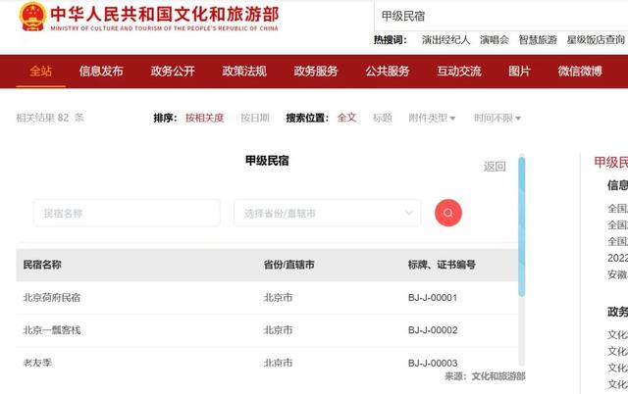Open the 图片 menu

[519, 72]
